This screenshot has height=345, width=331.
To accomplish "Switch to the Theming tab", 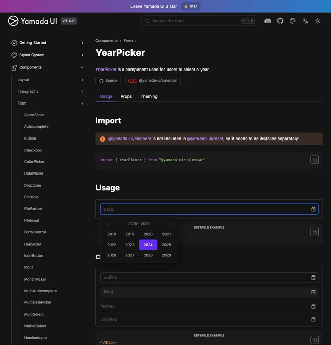I will pos(149,96).
